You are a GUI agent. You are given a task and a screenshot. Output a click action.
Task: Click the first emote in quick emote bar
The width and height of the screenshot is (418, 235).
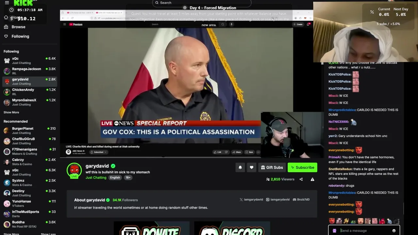click(x=332, y=221)
